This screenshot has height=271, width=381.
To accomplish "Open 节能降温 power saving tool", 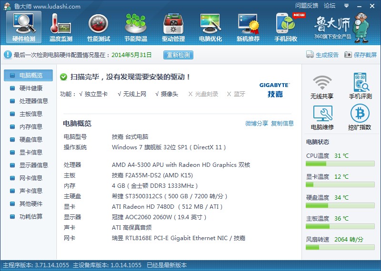I will coord(136,28).
